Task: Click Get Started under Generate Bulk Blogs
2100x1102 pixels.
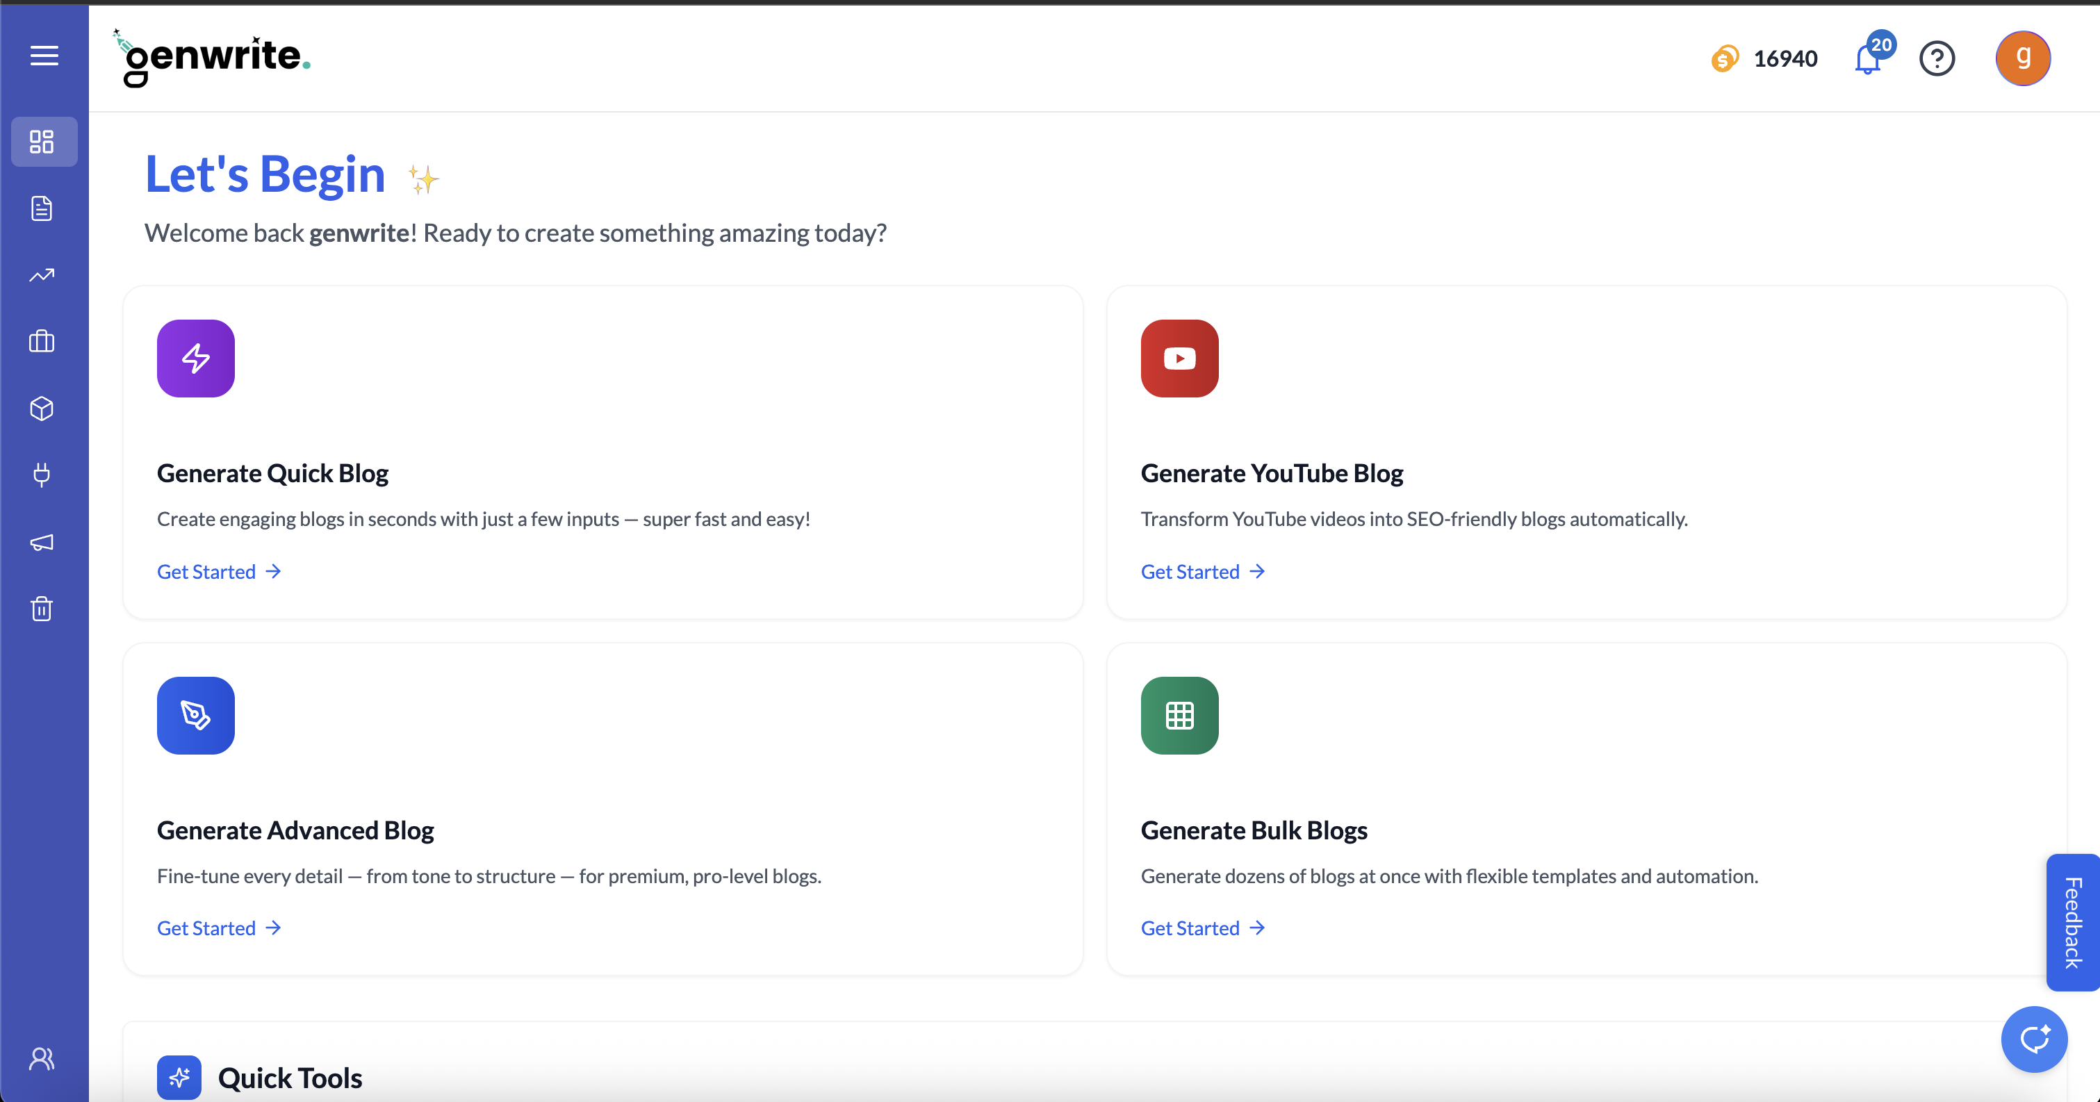Action: click(1202, 928)
